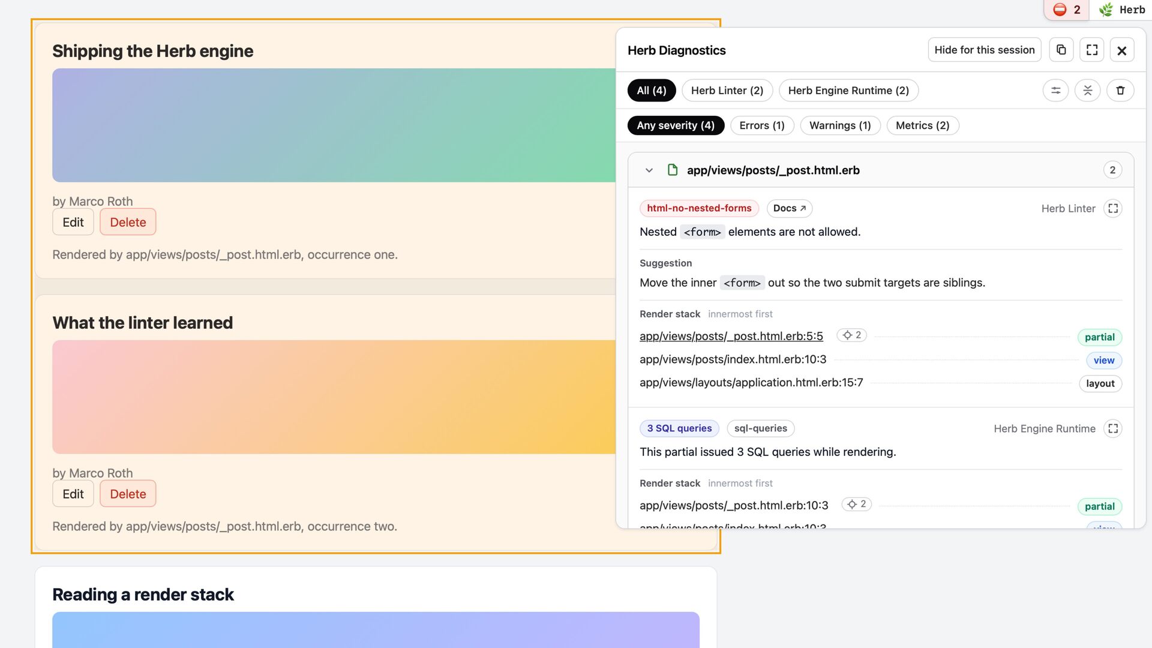Image resolution: width=1152 pixels, height=648 pixels.
Task: Click Hide for this session button
Action: 984,50
